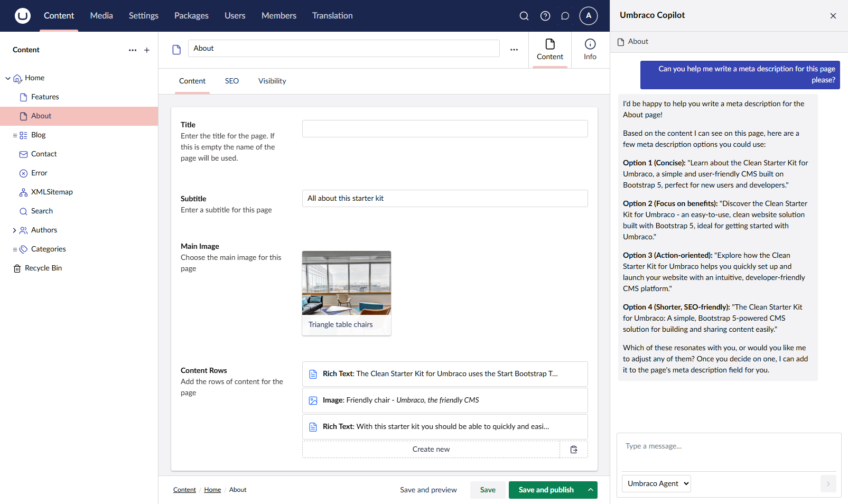Click the Save button

point(487,490)
